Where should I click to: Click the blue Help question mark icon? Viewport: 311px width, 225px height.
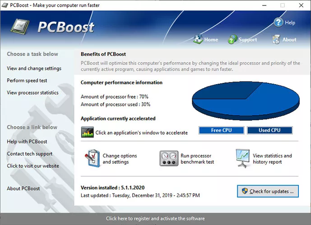(x=278, y=22)
